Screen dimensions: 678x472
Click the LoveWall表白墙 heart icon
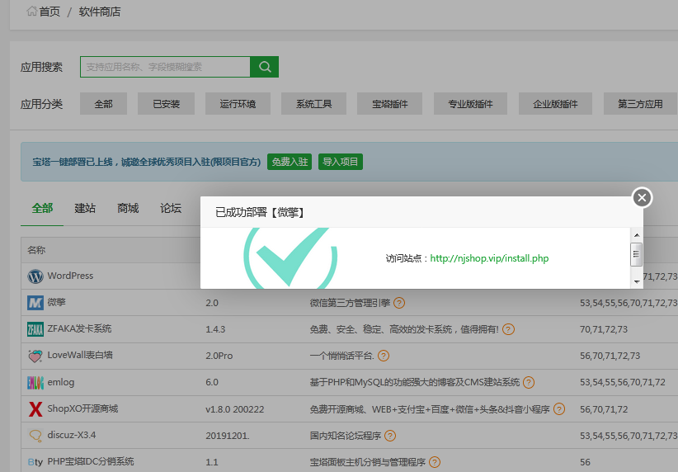(35, 356)
